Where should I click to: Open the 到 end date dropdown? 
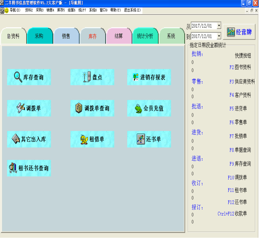pyautogui.click(x=219, y=36)
